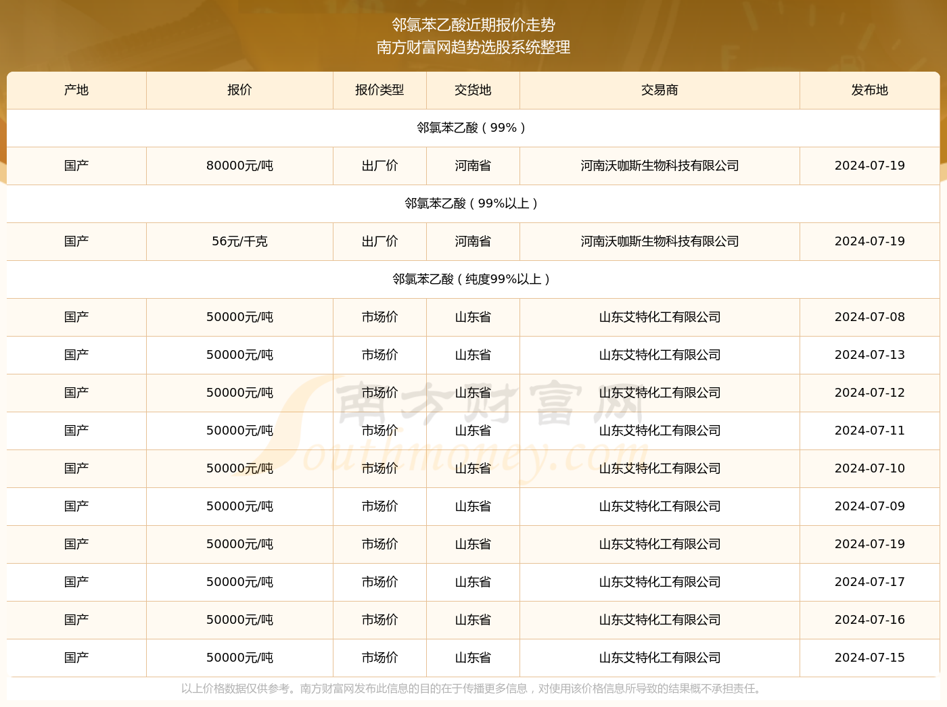Click 2024-07-19 in the 山东艾特化工 row
Image resolution: width=947 pixels, height=707 pixels.
[x=870, y=544]
